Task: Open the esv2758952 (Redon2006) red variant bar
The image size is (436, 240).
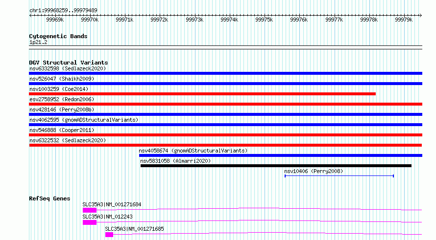Action: pos(225,104)
